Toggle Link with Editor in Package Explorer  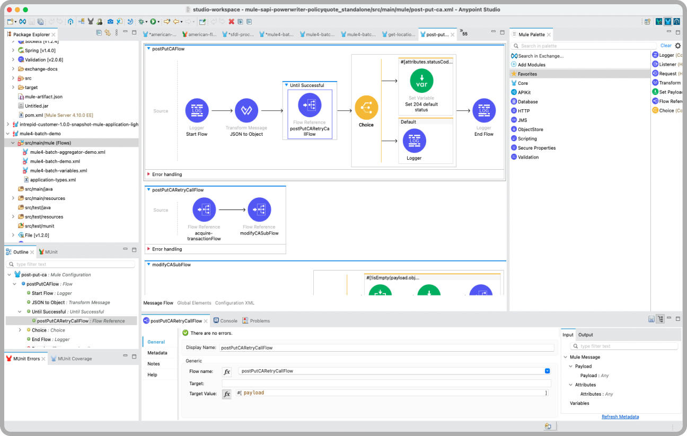[108, 33]
